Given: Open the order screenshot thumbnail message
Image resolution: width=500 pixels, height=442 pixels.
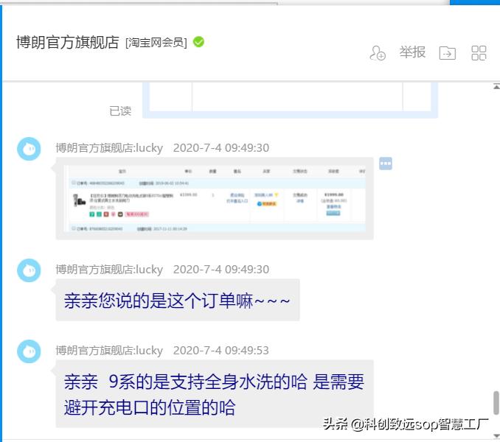Looking at the screenshot, I should (x=215, y=198).
